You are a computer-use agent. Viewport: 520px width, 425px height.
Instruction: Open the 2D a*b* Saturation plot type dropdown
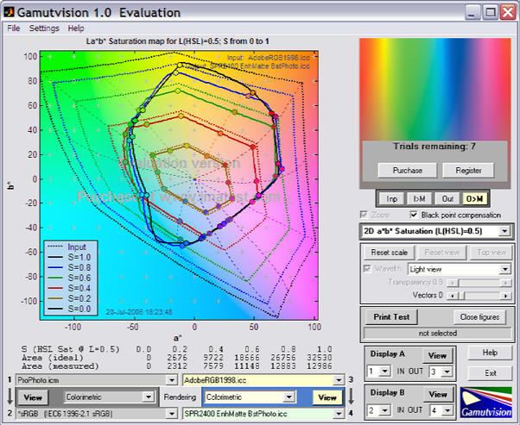click(436, 231)
